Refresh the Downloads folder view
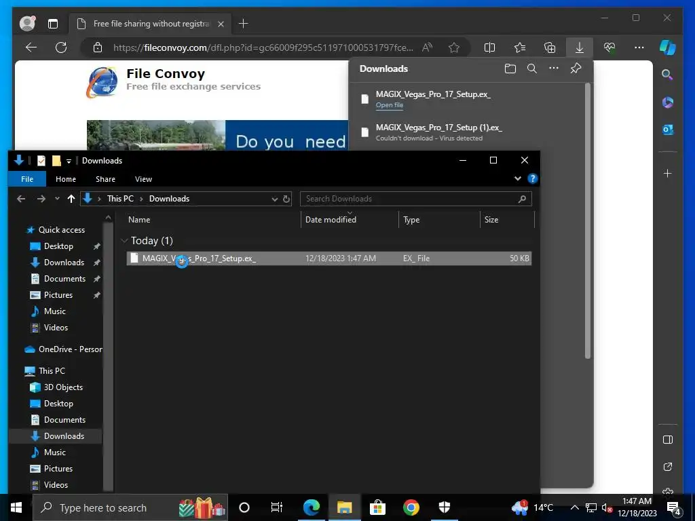Image resolution: width=695 pixels, height=521 pixels. [286, 199]
